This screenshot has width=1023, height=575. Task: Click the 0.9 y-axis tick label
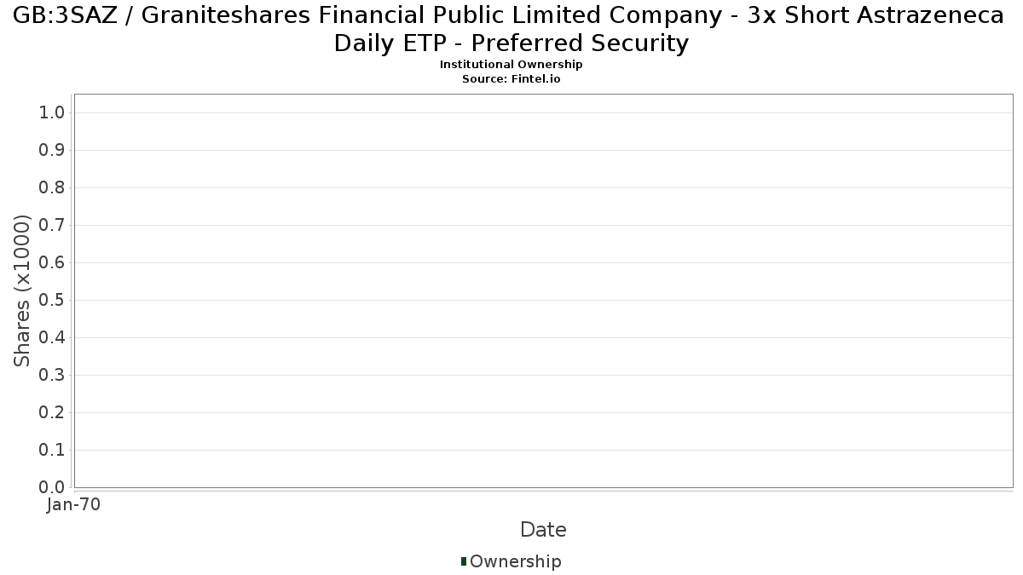click(53, 151)
